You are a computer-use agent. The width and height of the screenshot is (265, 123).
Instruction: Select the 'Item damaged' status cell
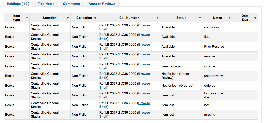[172, 66]
